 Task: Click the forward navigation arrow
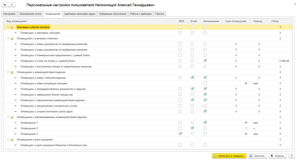coord(12,5)
